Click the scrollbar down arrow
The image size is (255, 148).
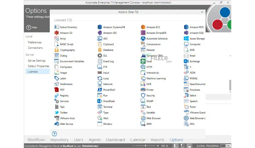pos(230,92)
